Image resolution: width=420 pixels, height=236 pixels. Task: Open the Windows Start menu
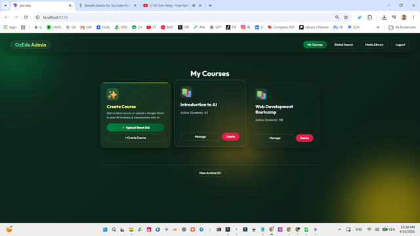pyautogui.click(x=105, y=229)
